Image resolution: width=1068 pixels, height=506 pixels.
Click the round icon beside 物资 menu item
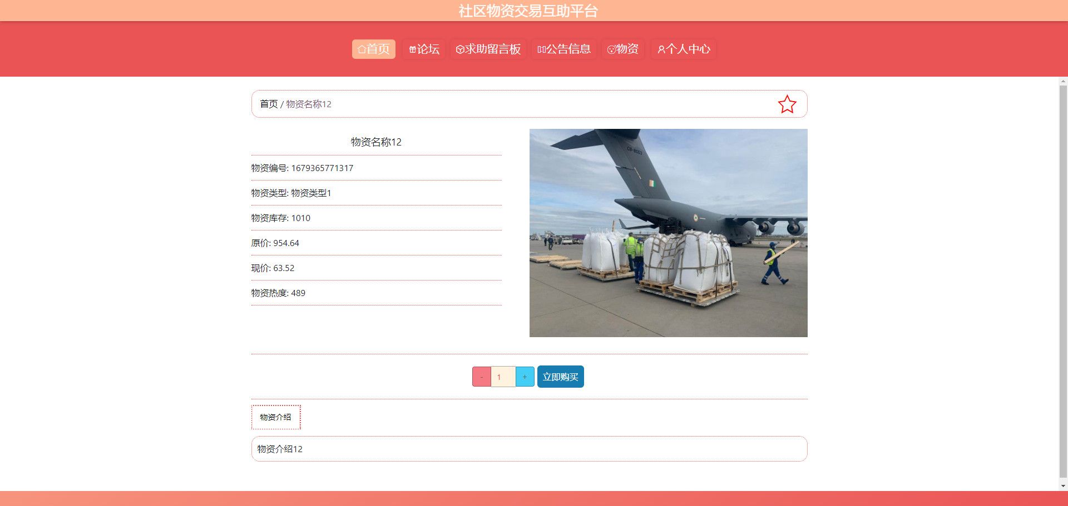pos(611,49)
